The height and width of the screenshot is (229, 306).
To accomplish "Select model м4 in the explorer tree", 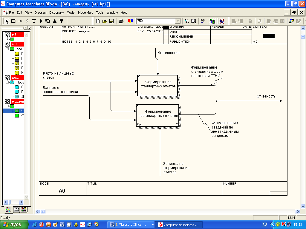I will pos(17,35).
